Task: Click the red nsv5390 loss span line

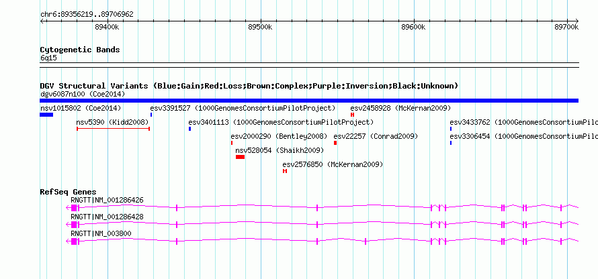Action: 114,129
